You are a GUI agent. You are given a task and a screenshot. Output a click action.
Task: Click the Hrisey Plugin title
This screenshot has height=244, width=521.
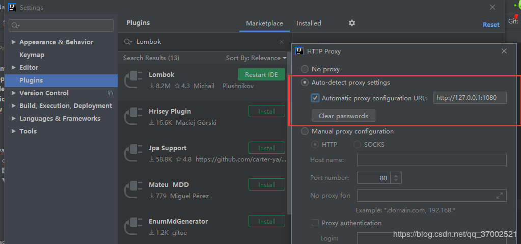[170, 112]
